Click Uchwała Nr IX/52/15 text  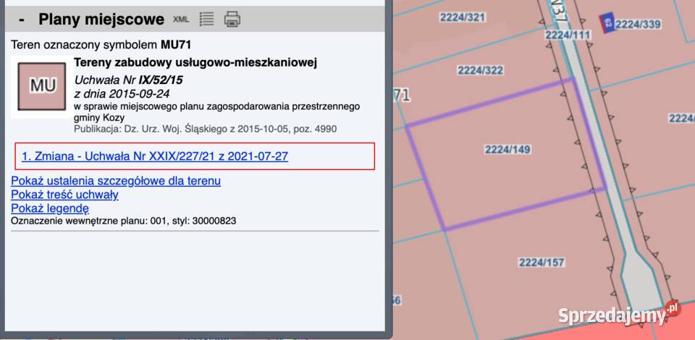129,80
